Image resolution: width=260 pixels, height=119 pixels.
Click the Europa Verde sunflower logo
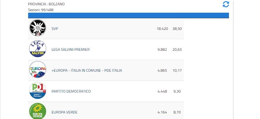[x=37, y=111]
